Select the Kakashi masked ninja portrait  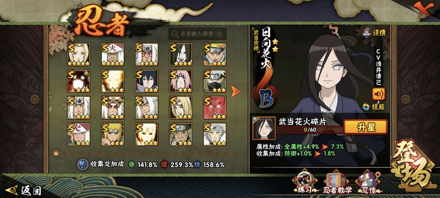(x=215, y=81)
